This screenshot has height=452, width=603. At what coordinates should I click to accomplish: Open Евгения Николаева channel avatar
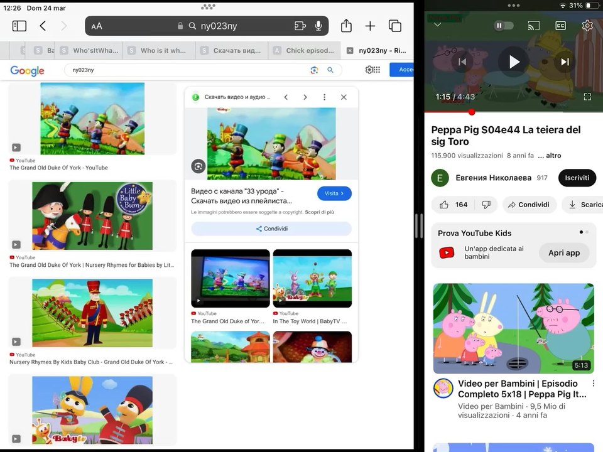tap(440, 178)
